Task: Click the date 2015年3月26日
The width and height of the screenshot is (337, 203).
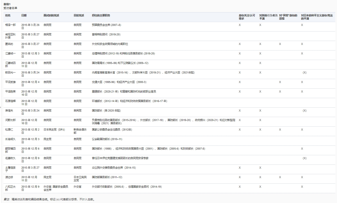Action: point(30,26)
